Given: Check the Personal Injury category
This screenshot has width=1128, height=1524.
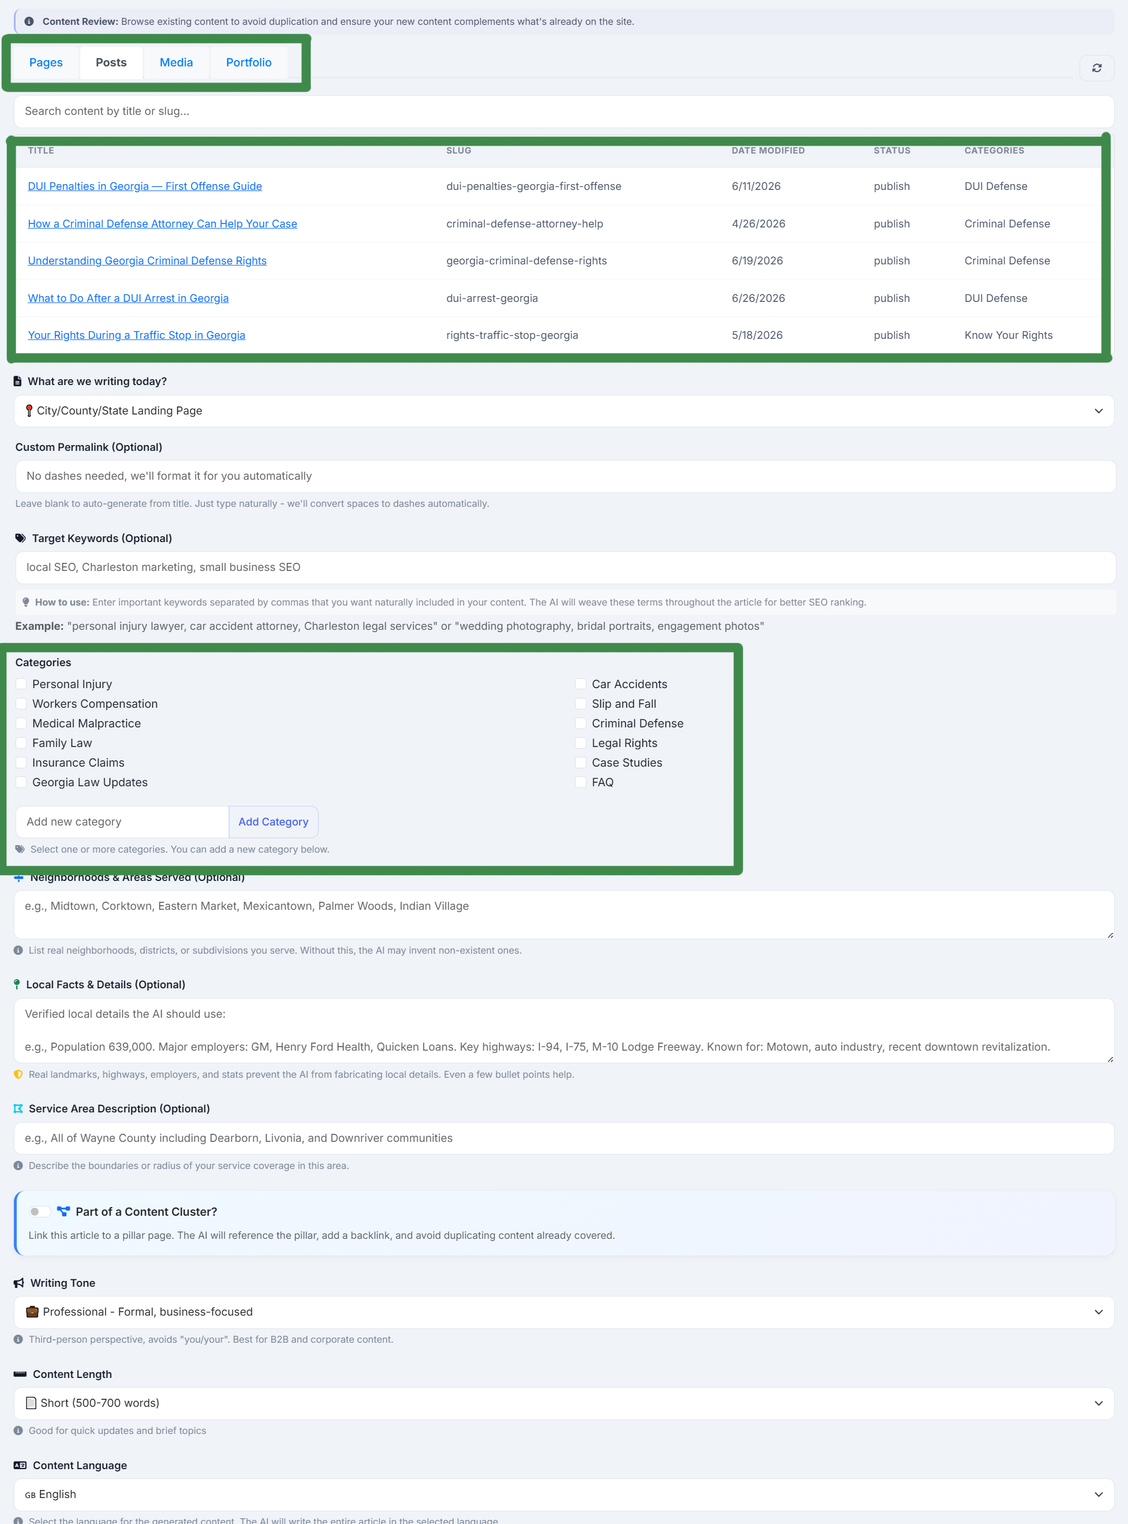Looking at the screenshot, I should click(x=21, y=684).
